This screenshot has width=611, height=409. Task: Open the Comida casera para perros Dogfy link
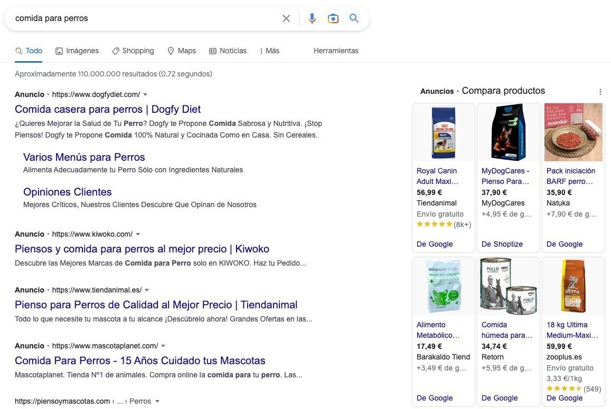pyautogui.click(x=108, y=110)
